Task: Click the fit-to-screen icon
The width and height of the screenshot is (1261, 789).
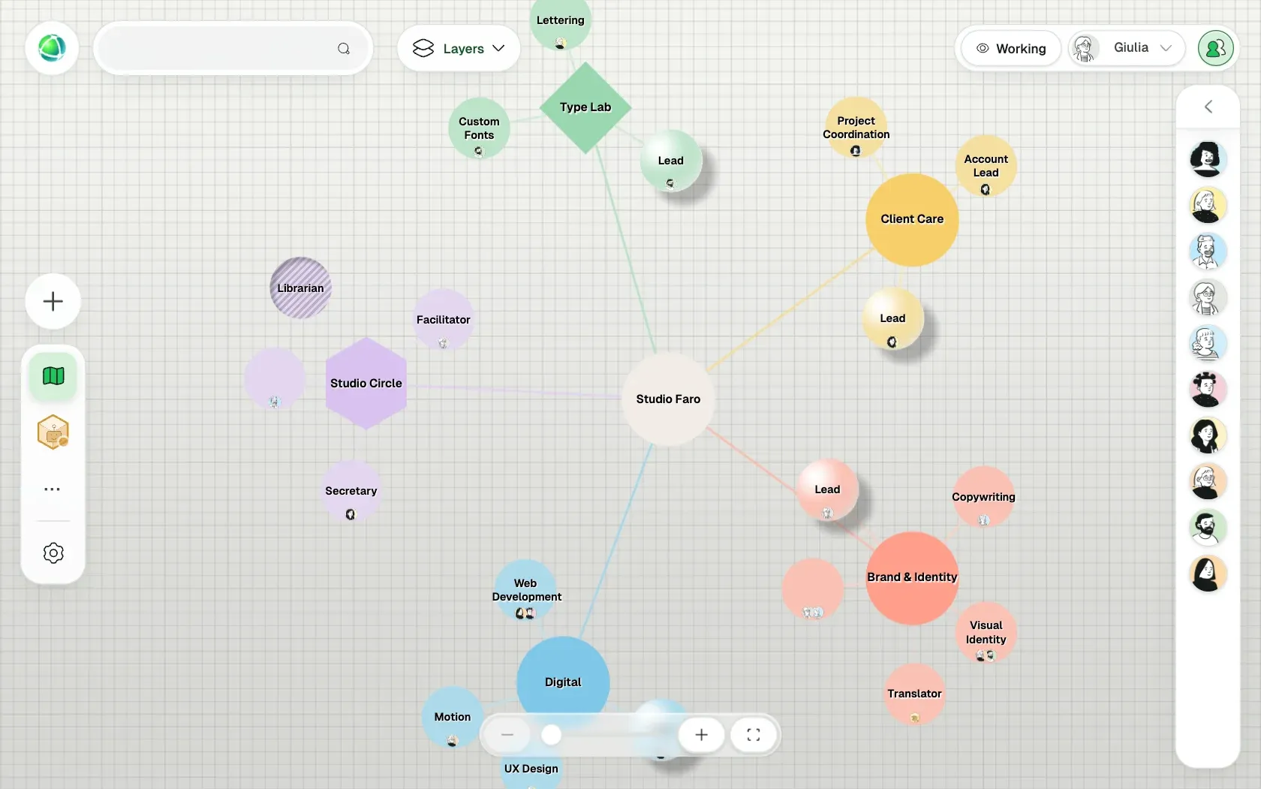Action: [754, 735]
